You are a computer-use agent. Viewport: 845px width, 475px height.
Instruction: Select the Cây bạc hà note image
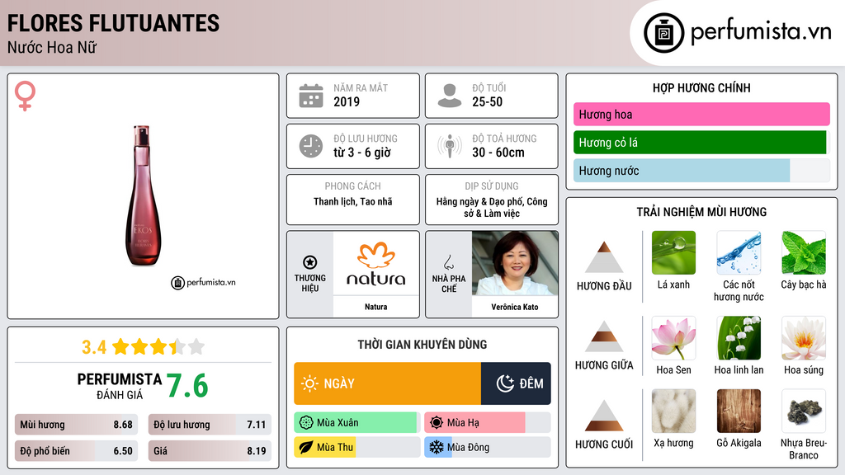point(804,252)
